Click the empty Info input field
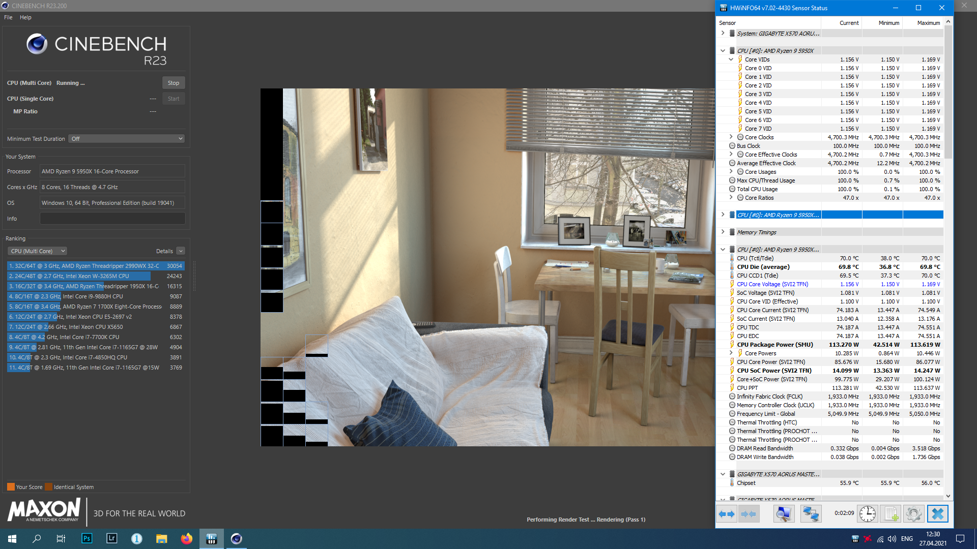This screenshot has height=549, width=977. (112, 219)
